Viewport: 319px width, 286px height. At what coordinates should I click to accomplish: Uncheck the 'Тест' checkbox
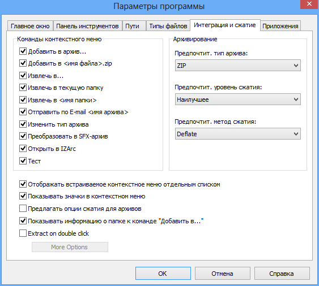point(23,161)
